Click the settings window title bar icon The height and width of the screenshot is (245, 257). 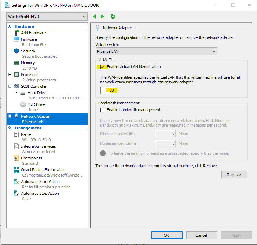(7, 5)
